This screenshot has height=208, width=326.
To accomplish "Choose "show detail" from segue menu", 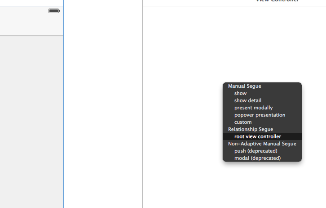I will 247,100.
